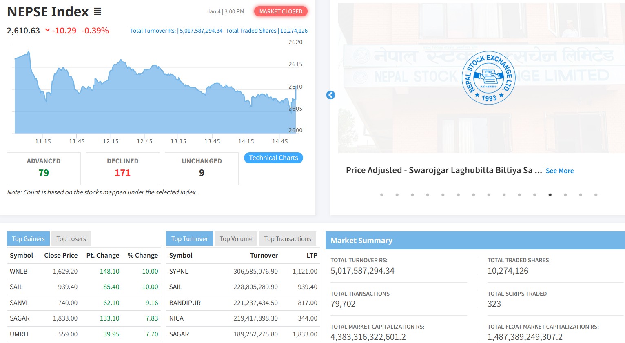The image size is (625, 343).
Task: Click the Advanced 79 count box
Action: pyautogui.click(x=44, y=168)
